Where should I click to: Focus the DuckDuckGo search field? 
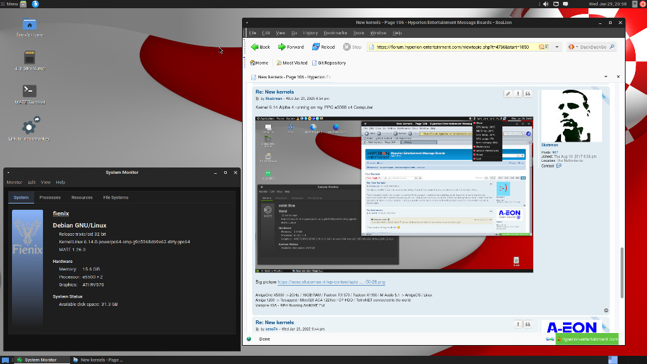click(593, 47)
